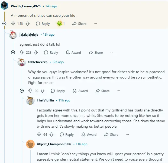
Task: Open more options on ThelVluffin's comment
Action: tap(127, 134)
